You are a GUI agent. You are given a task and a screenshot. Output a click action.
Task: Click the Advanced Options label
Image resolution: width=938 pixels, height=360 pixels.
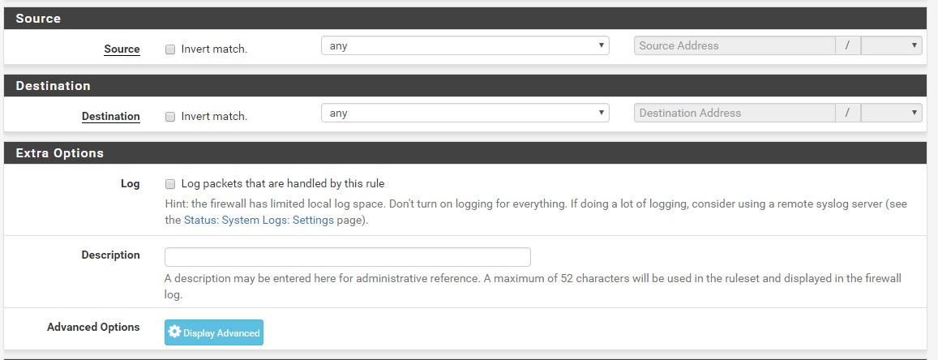[93, 327]
